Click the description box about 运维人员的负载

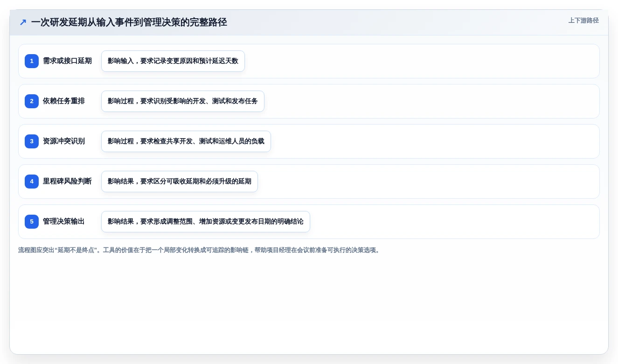pos(186,141)
